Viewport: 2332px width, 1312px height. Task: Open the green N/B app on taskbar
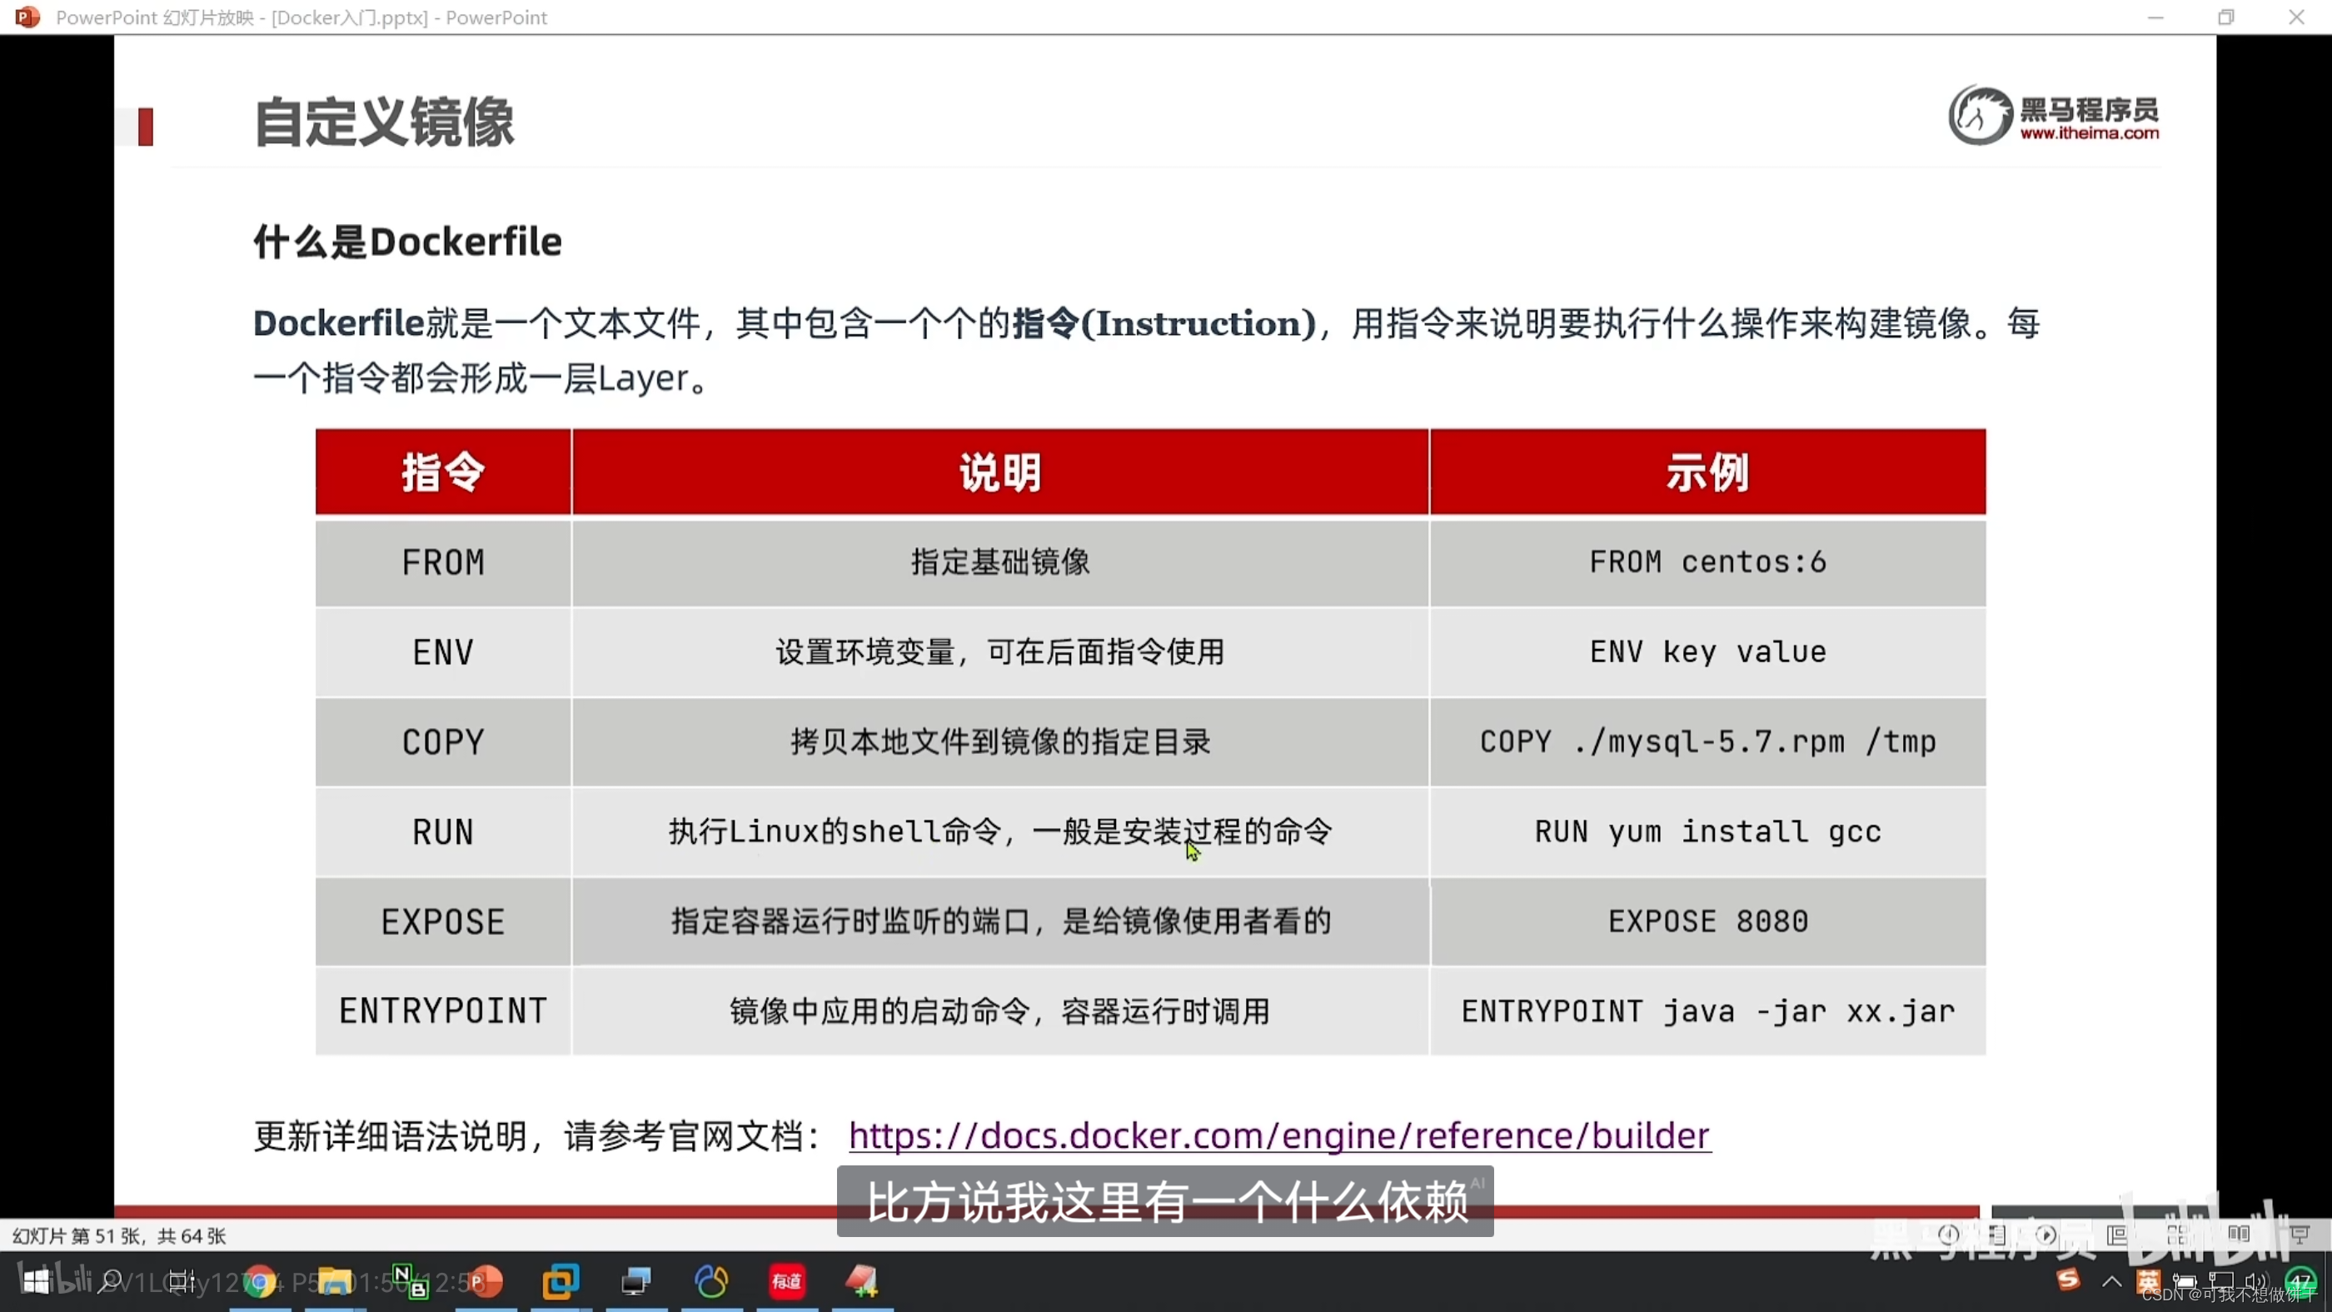[x=409, y=1281]
